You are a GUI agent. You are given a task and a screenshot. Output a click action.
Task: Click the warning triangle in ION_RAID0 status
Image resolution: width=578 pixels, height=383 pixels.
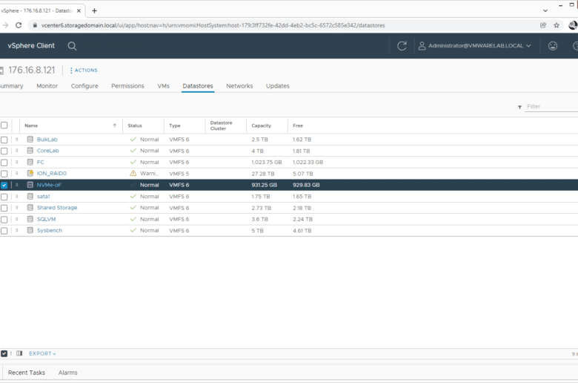pos(133,173)
